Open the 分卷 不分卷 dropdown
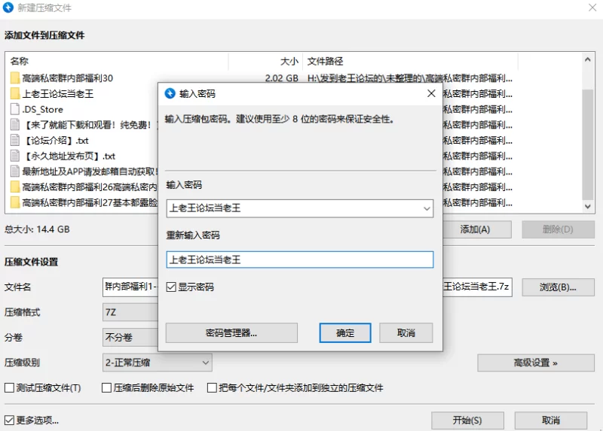The width and height of the screenshot is (603, 431). tap(130, 338)
